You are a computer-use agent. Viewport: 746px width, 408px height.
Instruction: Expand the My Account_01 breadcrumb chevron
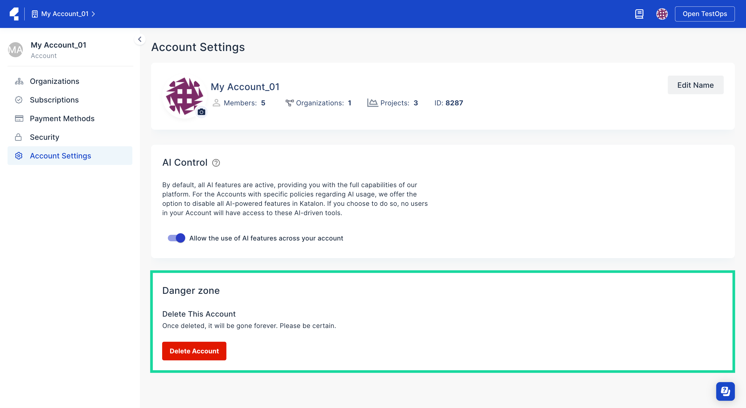(93, 14)
